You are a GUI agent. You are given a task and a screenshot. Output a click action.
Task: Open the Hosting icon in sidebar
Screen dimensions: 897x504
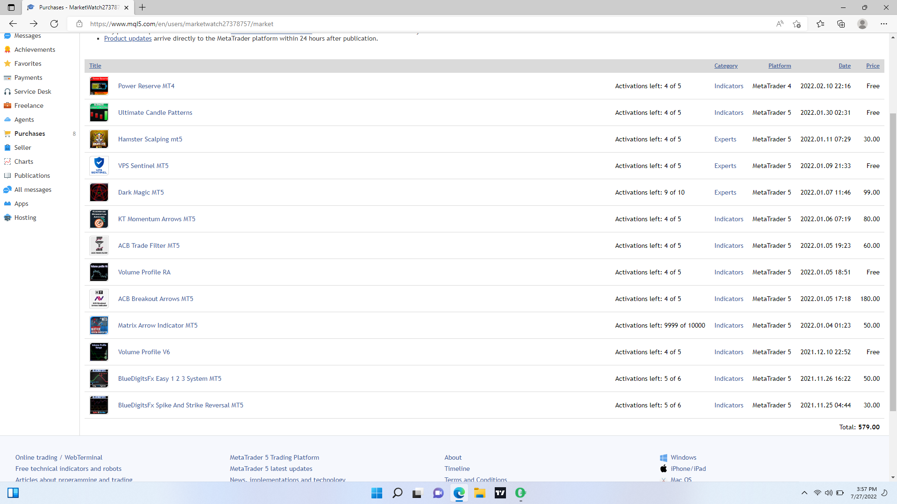click(7, 217)
